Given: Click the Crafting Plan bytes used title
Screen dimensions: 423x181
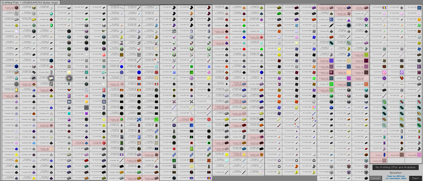Looking at the screenshot, I should coord(30,2).
